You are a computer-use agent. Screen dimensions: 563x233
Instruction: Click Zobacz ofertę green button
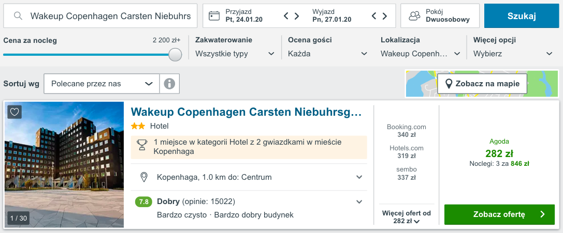coord(499,214)
